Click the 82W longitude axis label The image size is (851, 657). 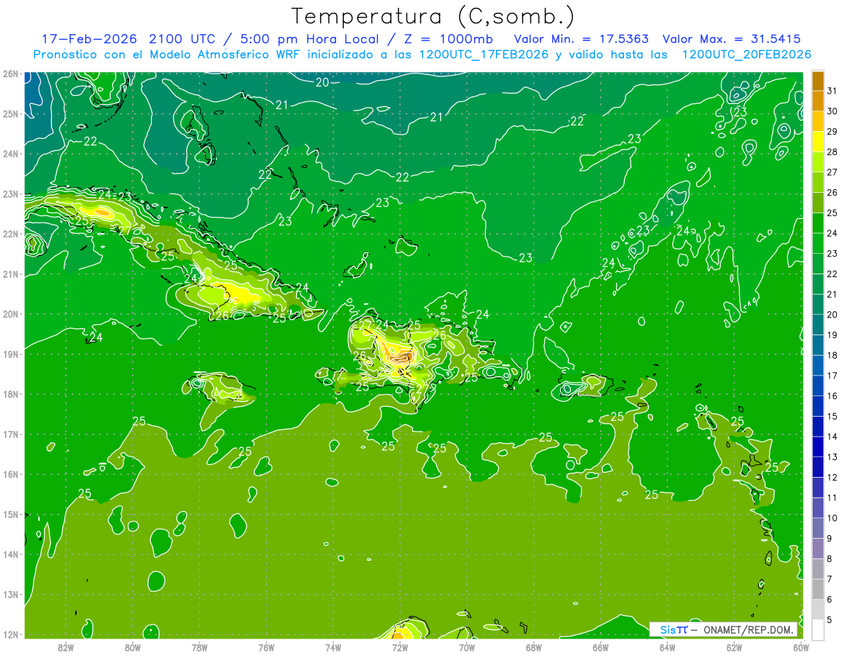pyautogui.click(x=66, y=647)
